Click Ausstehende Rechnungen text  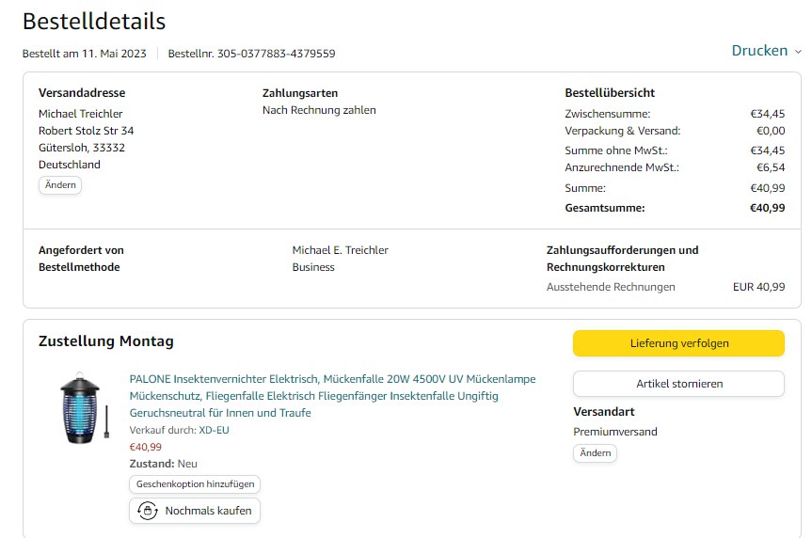[x=611, y=287]
